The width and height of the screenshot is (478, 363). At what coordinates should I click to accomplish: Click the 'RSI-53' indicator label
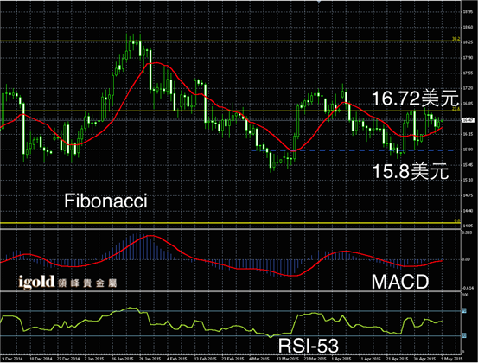[309, 346]
